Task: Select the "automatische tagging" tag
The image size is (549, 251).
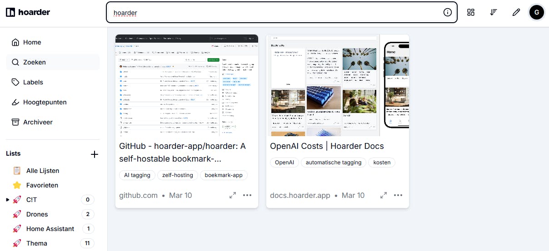Action: tap(334, 162)
